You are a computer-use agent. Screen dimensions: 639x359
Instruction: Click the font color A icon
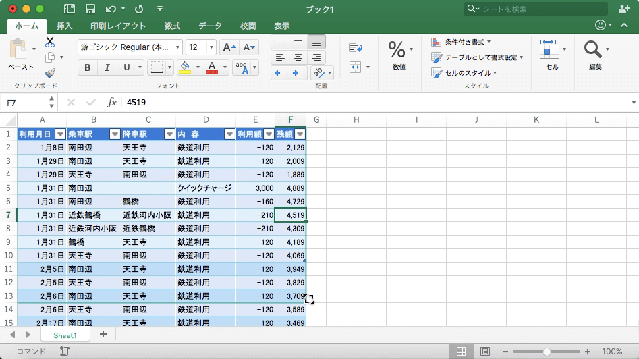point(211,67)
